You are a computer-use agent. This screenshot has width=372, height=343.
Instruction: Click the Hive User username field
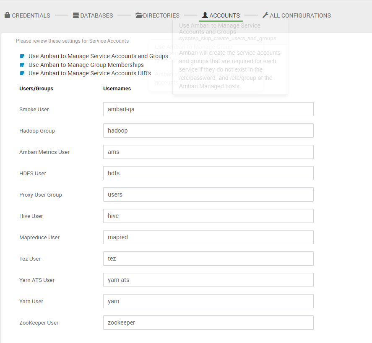pos(208,216)
